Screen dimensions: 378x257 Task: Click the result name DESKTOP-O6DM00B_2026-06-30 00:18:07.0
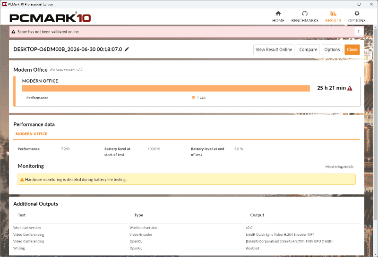68,50
